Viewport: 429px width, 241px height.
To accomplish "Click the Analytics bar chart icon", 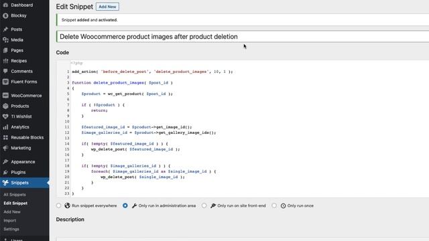I will (5, 127).
